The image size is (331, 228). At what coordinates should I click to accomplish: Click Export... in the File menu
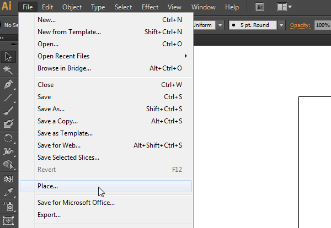tap(49, 215)
